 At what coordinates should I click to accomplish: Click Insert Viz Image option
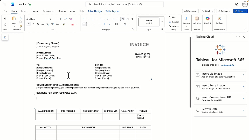220,75
